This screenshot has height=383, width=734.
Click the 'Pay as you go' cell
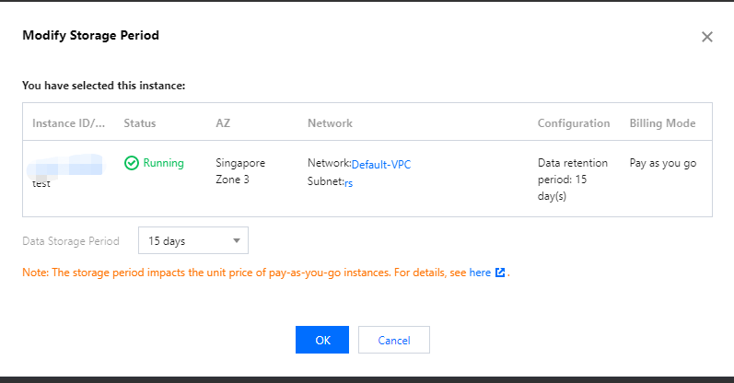[x=662, y=163]
